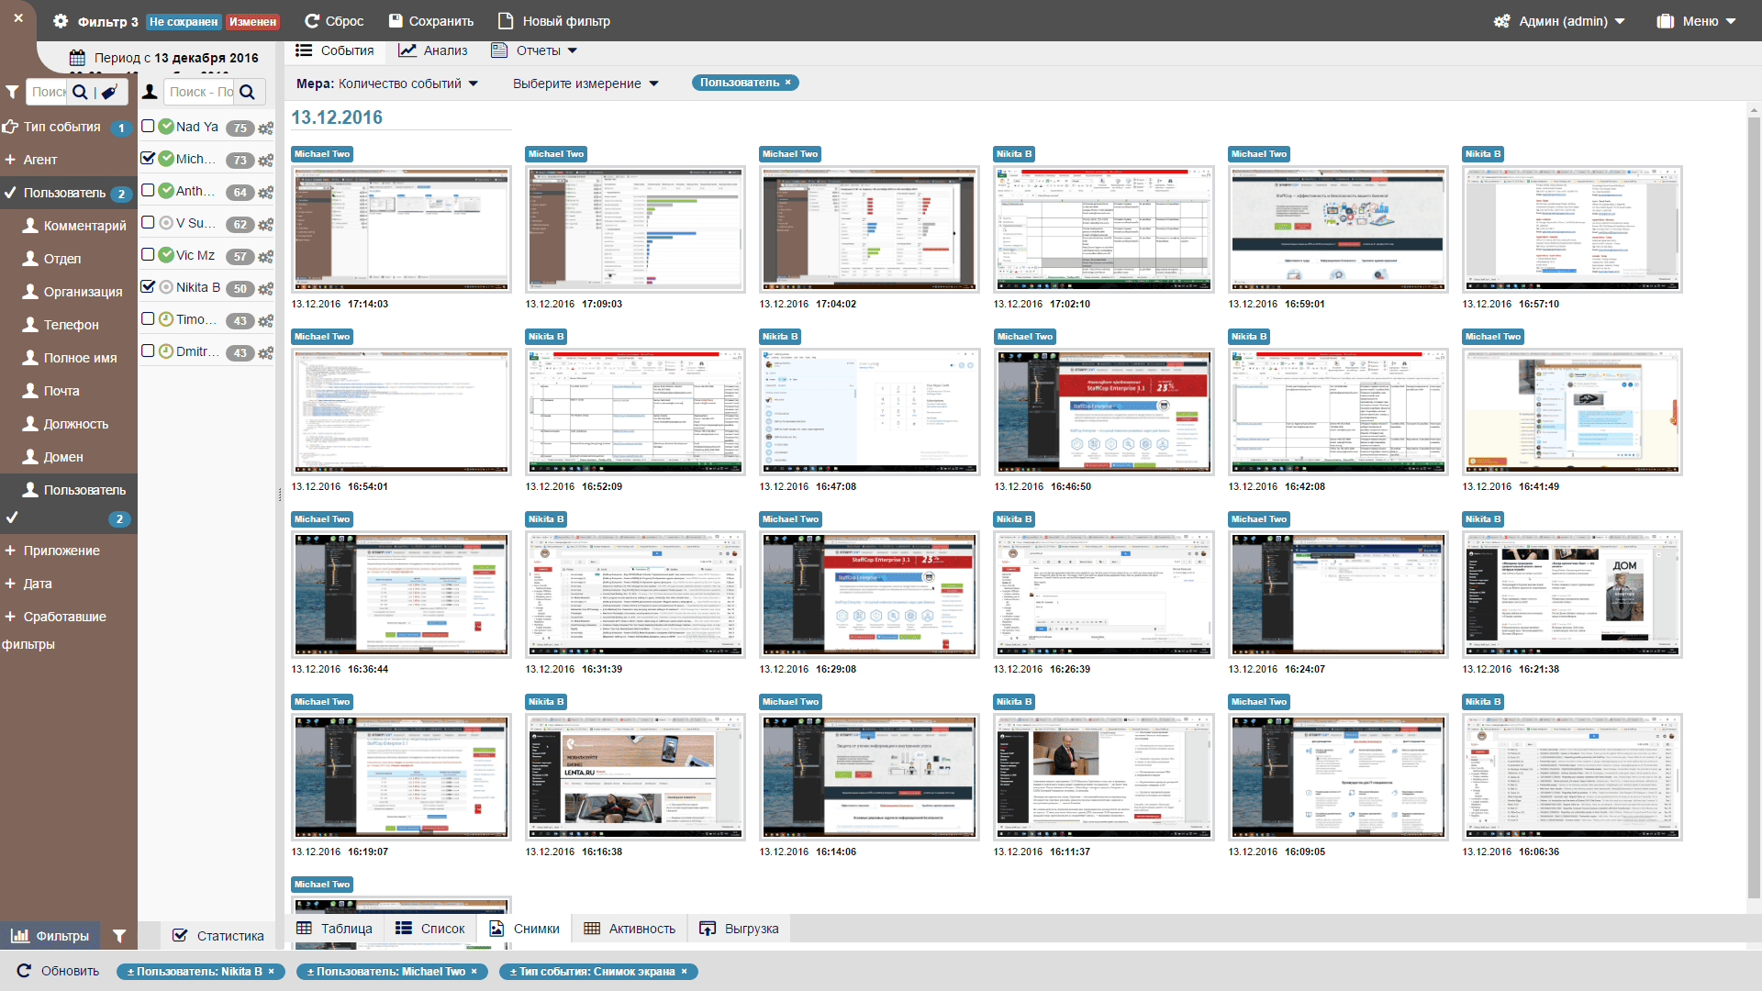Click the calendar period icon
Screen dimensions: 1762x991
77,58
